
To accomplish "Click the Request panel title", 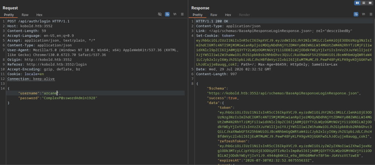I will click(x=10, y=8).
